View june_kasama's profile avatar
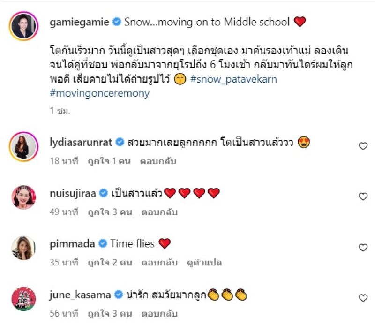The width and height of the screenshot is (375, 333). [24, 299]
